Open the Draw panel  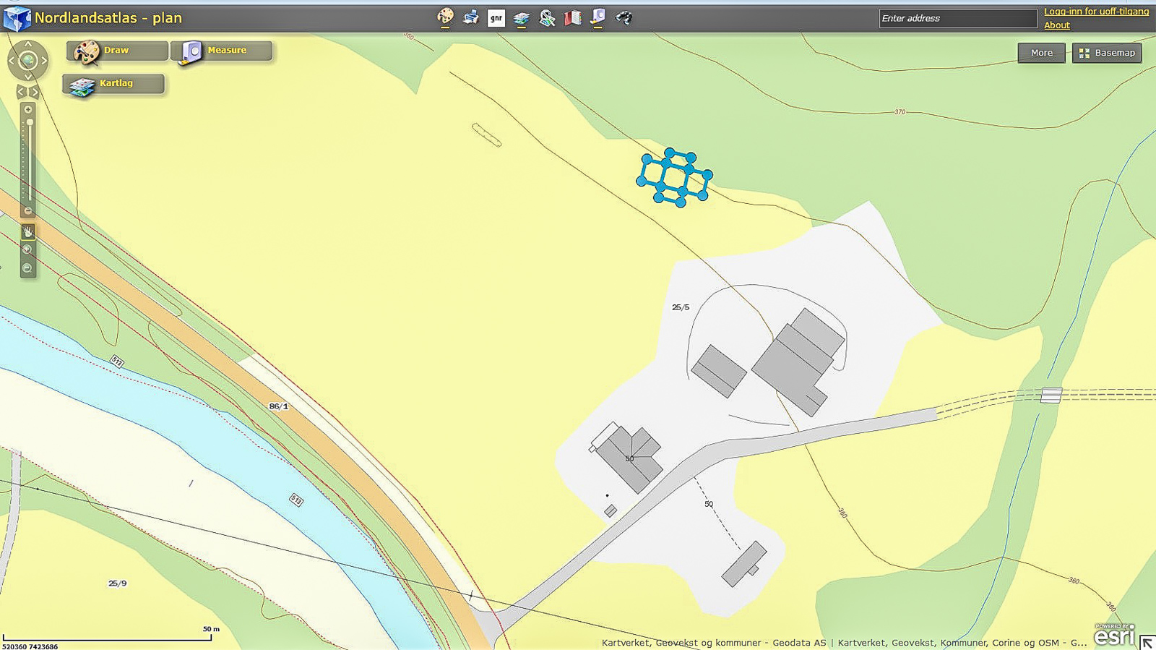117,51
